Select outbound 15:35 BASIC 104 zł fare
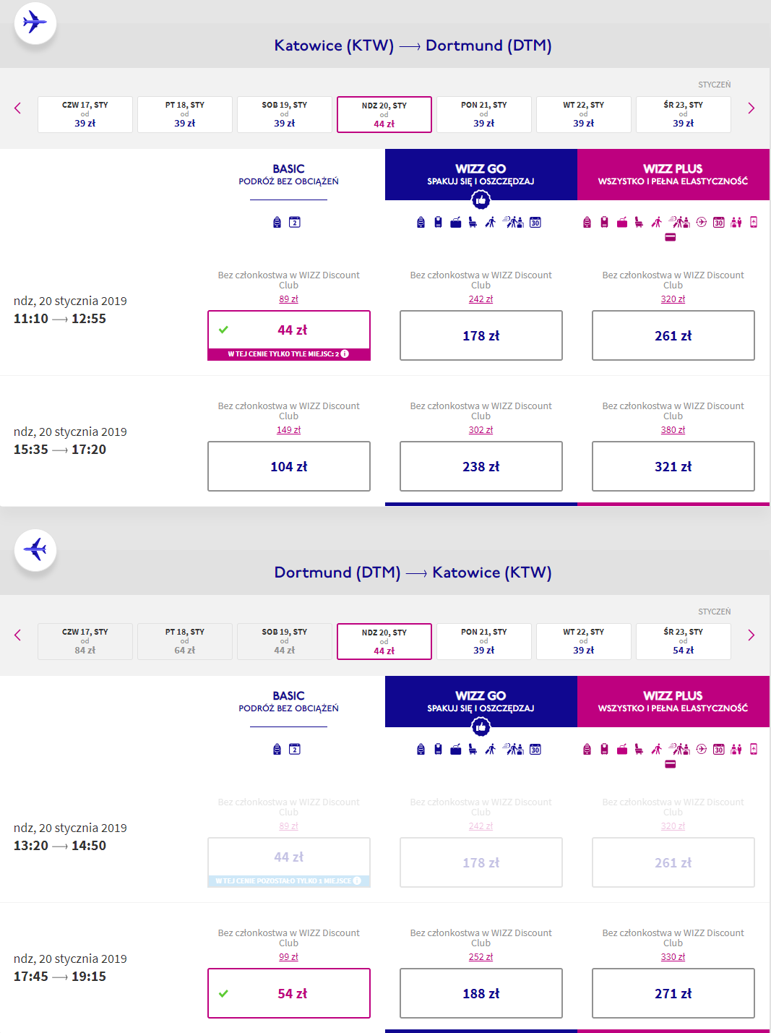 (289, 466)
